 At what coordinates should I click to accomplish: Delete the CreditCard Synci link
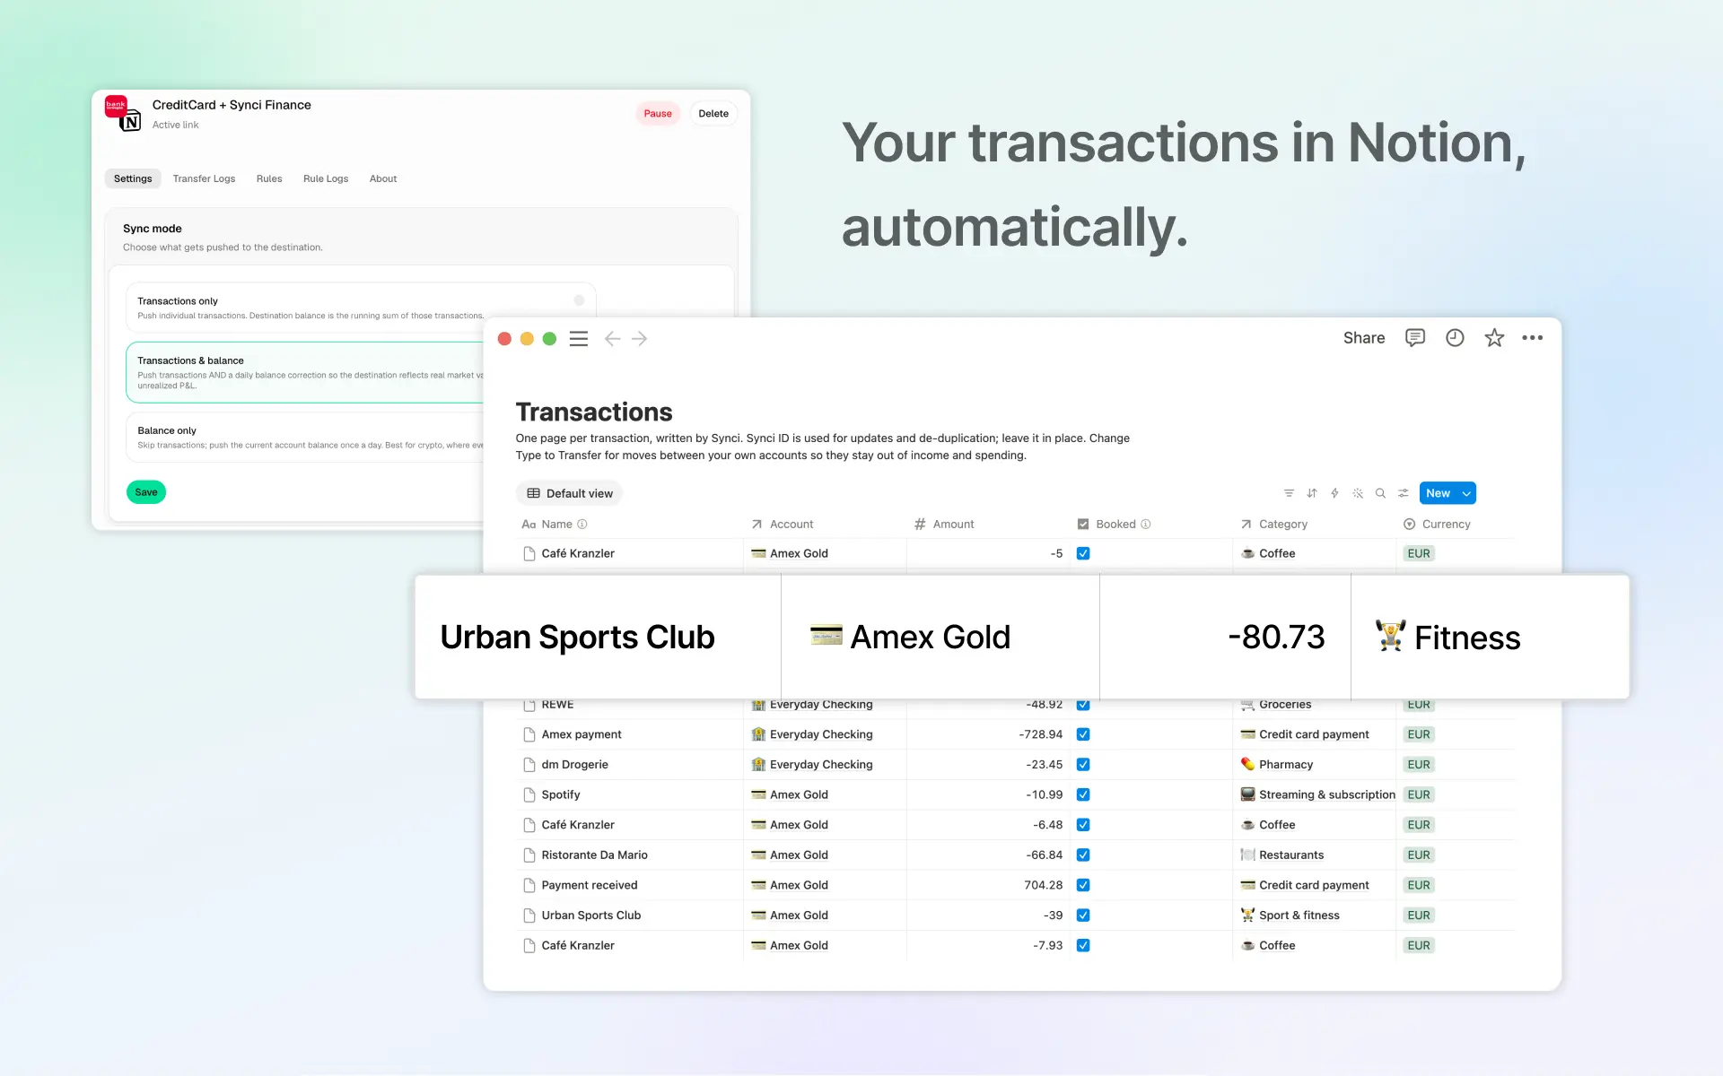tap(713, 114)
